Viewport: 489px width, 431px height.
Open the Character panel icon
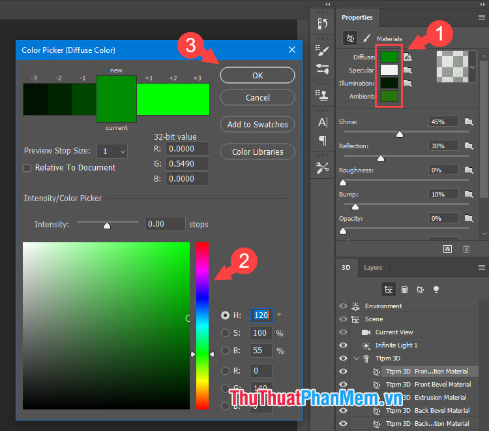click(323, 122)
